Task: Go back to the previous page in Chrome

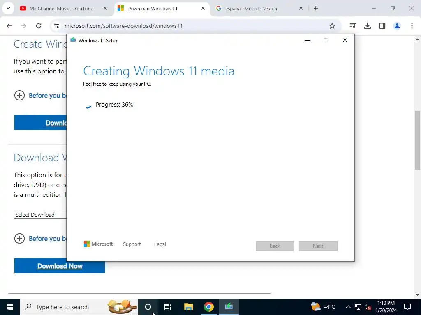Action: (9, 26)
